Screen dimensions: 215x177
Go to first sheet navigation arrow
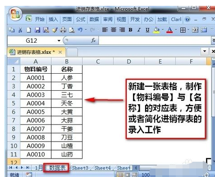pos(10,168)
